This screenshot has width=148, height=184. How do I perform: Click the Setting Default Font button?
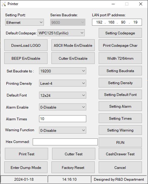coord(120,95)
